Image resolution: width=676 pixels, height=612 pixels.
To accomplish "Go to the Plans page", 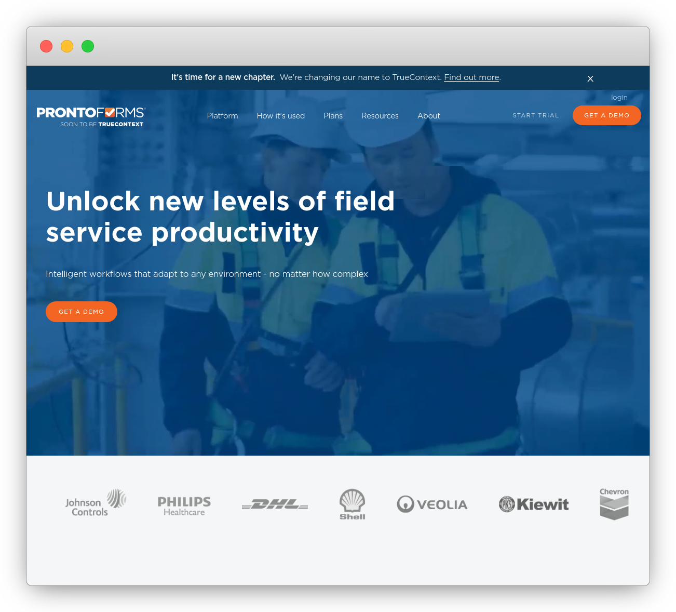I will click(333, 116).
